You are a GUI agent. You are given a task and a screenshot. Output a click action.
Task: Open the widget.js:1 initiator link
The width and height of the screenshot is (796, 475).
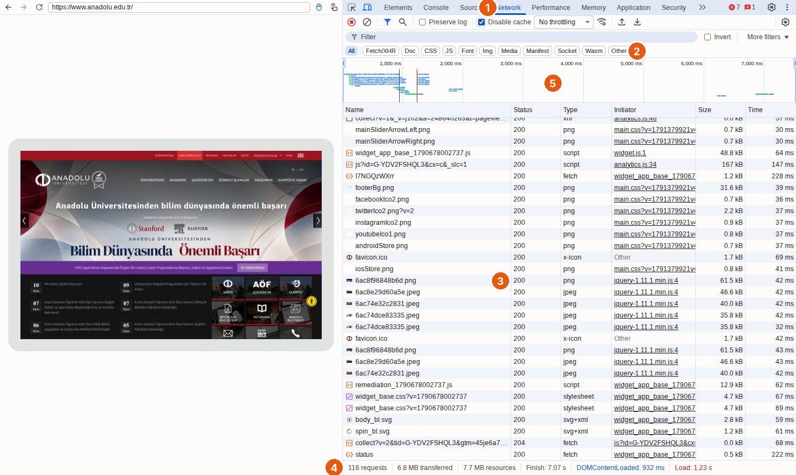[630, 153]
